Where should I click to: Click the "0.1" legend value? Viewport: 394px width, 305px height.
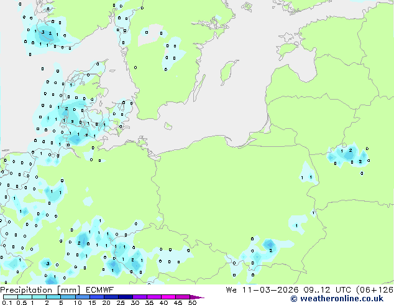(x=7, y=303)
